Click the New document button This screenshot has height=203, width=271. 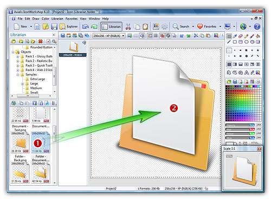(21, 27)
